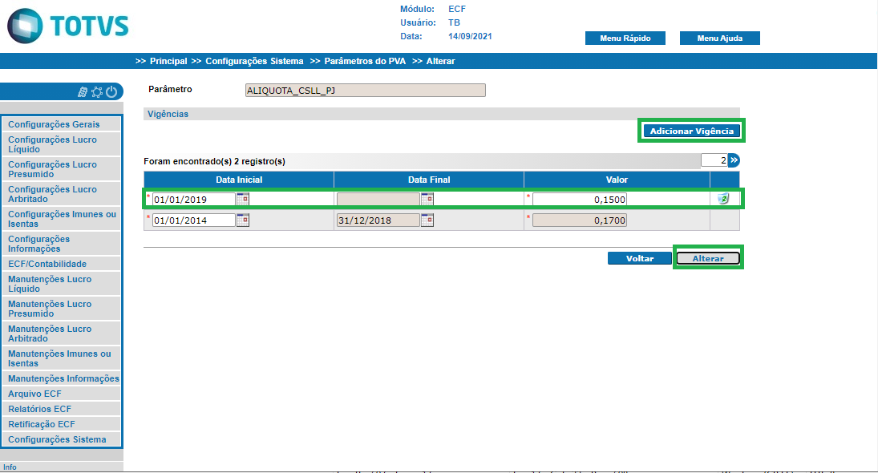Open Menu Rápido
The height and width of the screenshot is (473, 878).
(625, 38)
